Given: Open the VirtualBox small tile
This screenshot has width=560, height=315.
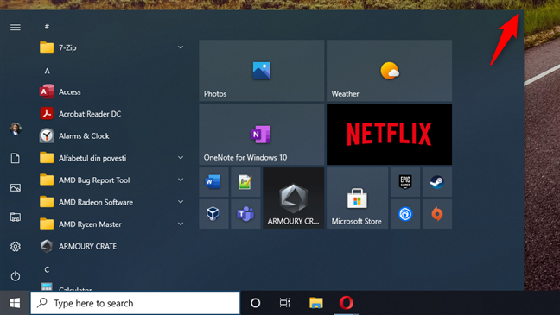Looking at the screenshot, I should coord(213,214).
